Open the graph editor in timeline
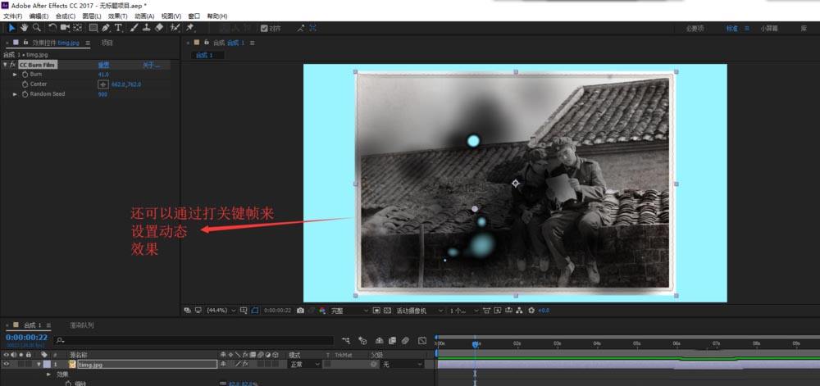This screenshot has height=386, width=820. pos(422,341)
